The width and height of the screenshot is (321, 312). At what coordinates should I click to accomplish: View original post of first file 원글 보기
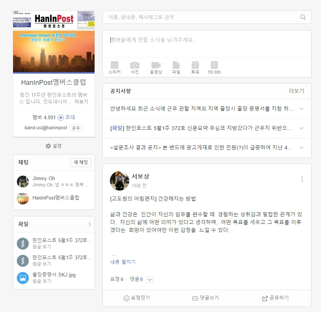pyautogui.click(x=42, y=247)
